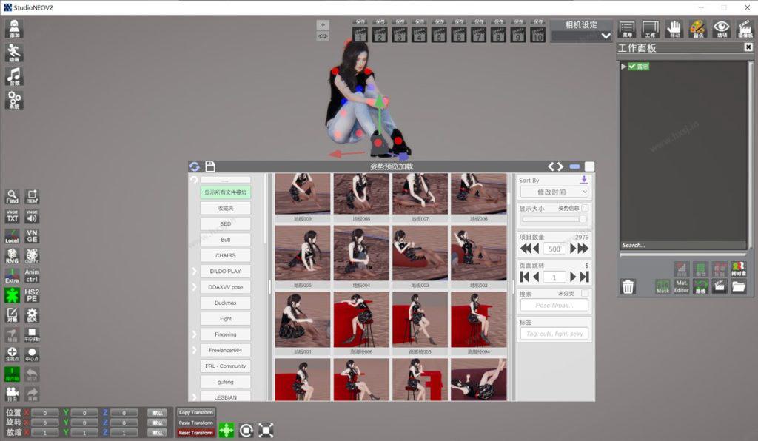The image size is (758, 441).
Task: Click the refresh icon in pose panel
Action: click(x=195, y=166)
